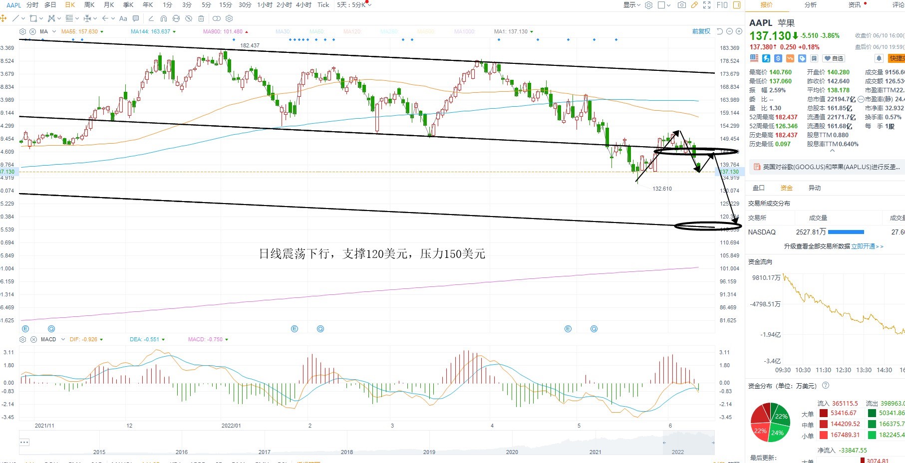Select the line drawing tool
This screenshot has width=905, height=463.
click(x=15, y=18)
